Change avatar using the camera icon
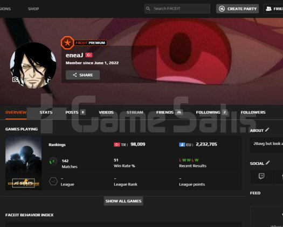The height and width of the screenshot is (227, 283). click(15, 79)
